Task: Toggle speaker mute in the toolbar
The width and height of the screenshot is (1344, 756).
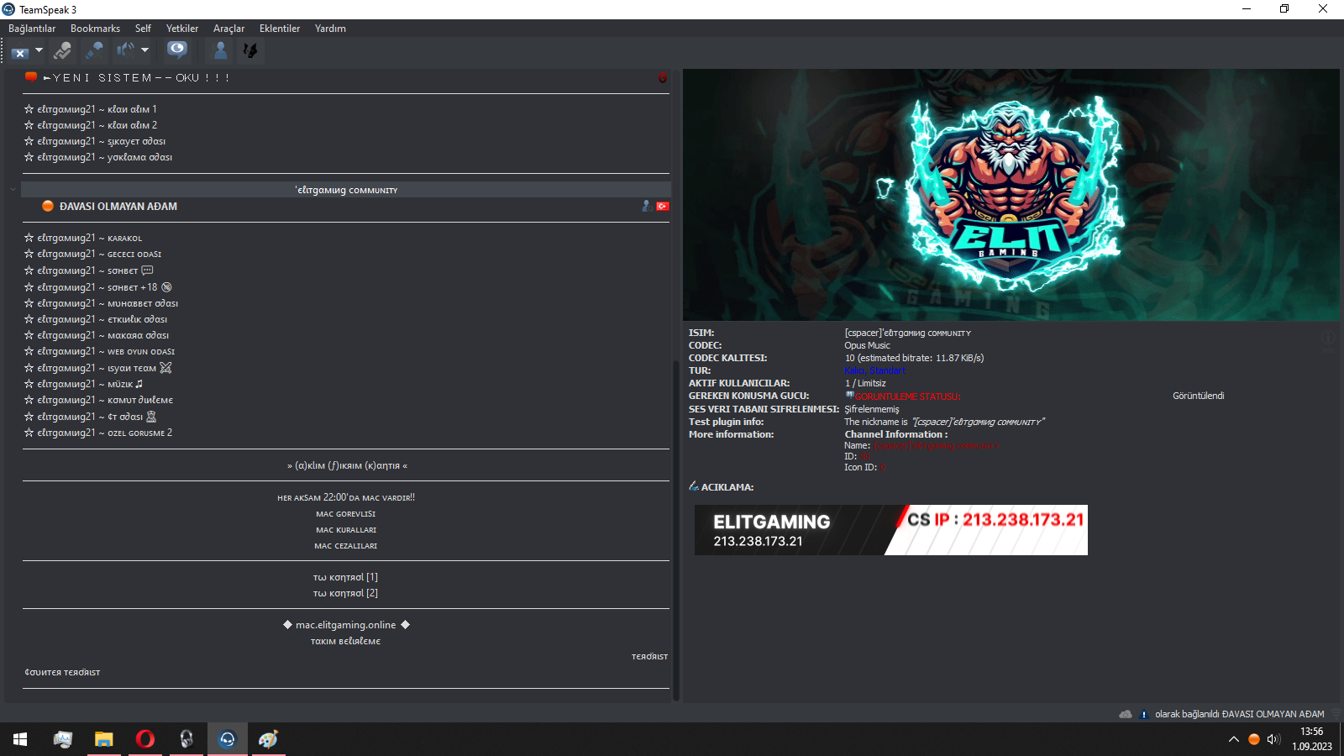Action: 126,50
